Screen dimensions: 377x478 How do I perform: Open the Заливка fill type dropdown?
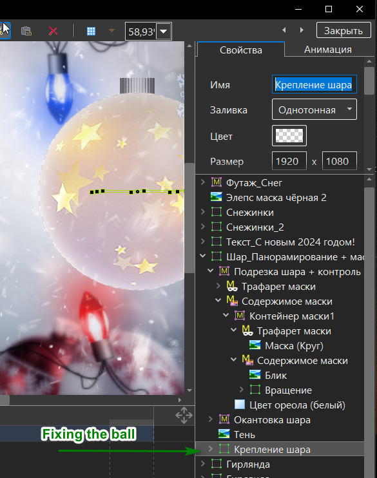coord(314,110)
